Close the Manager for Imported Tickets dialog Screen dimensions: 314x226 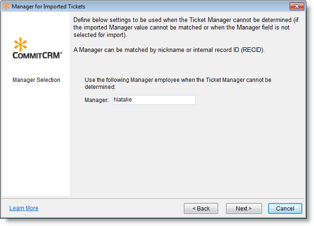[x=297, y=7]
